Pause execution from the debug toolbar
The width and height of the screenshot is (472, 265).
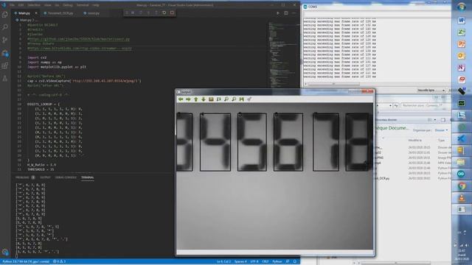pyautogui.click(x=133, y=13)
